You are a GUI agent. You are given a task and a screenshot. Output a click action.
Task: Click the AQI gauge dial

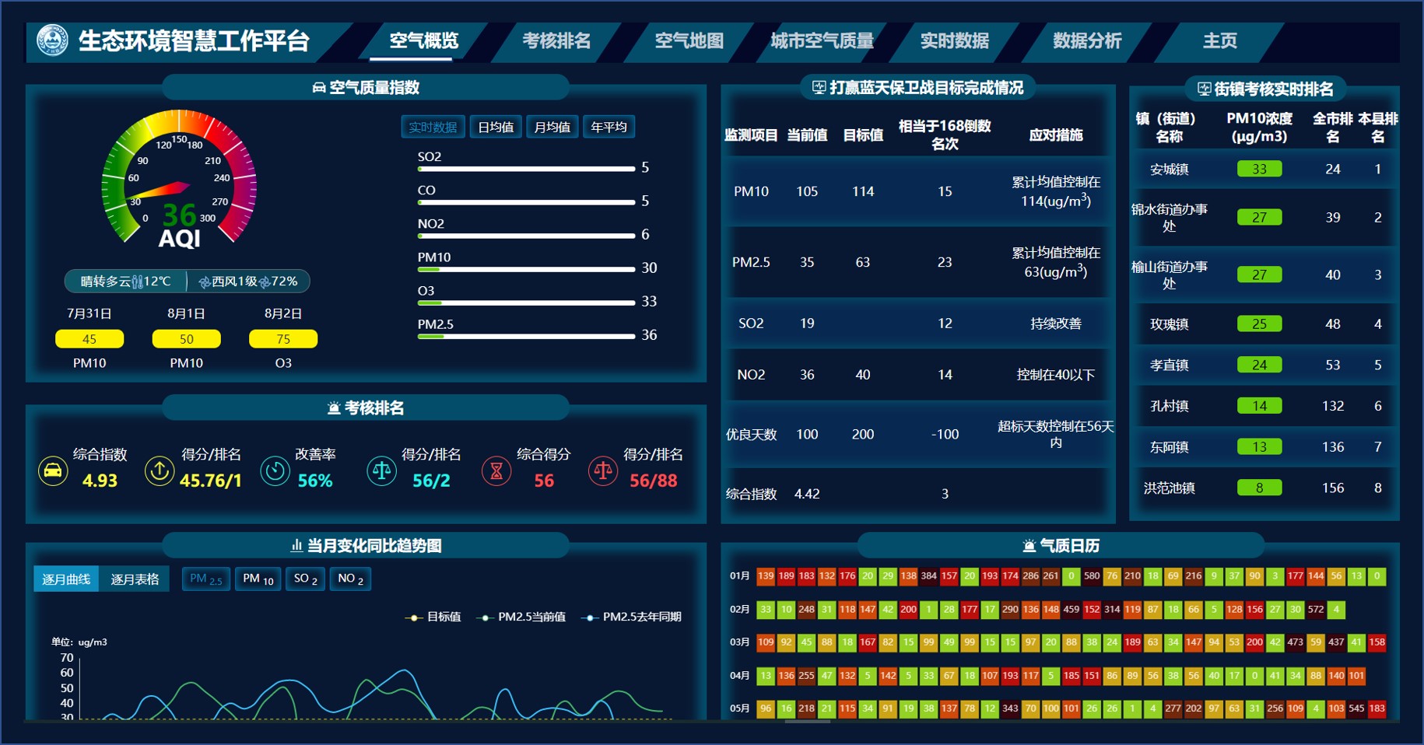click(x=179, y=180)
